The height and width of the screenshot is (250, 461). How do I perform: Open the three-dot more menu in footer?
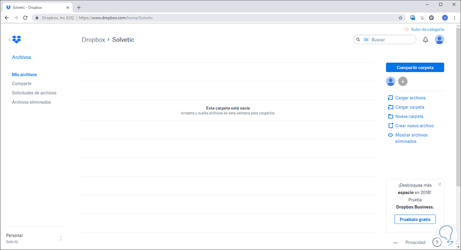(x=395, y=243)
